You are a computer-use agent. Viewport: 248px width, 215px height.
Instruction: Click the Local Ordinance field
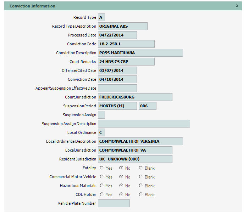pyautogui.click(x=101, y=132)
